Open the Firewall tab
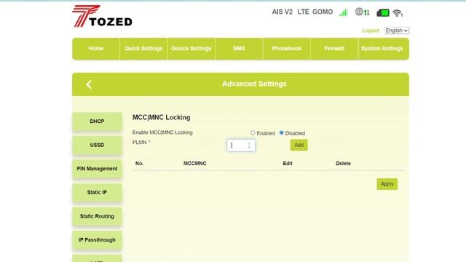The height and width of the screenshot is (262, 466). click(334, 49)
